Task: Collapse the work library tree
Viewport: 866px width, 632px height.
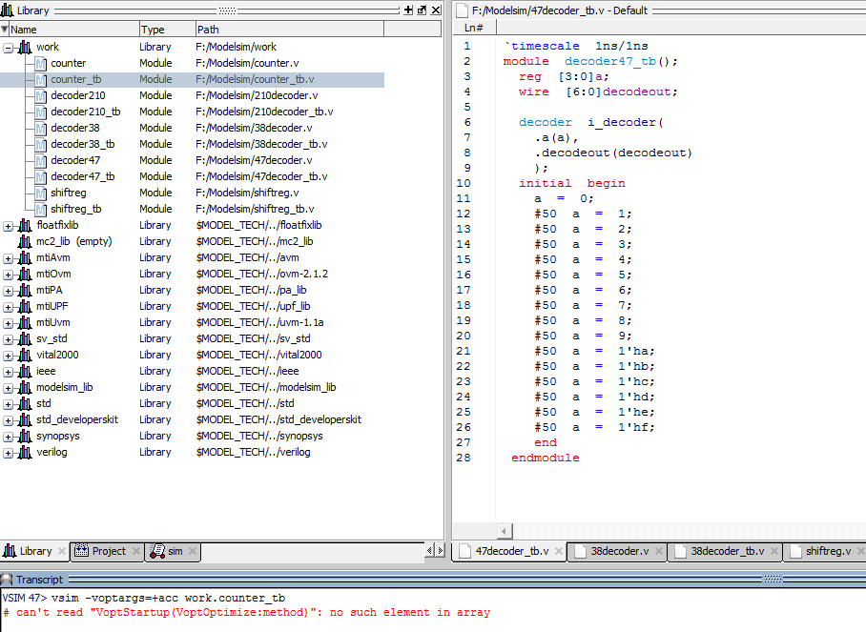Action: 9,47
